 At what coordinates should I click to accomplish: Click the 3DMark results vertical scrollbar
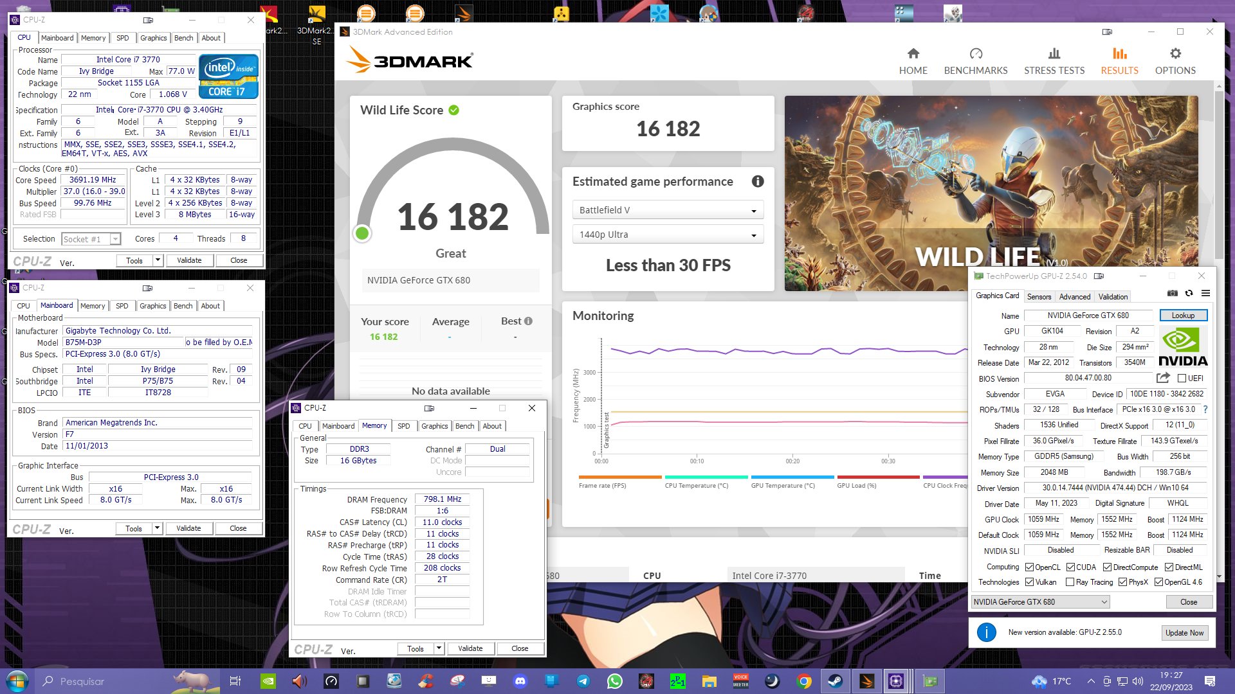coord(1219,173)
